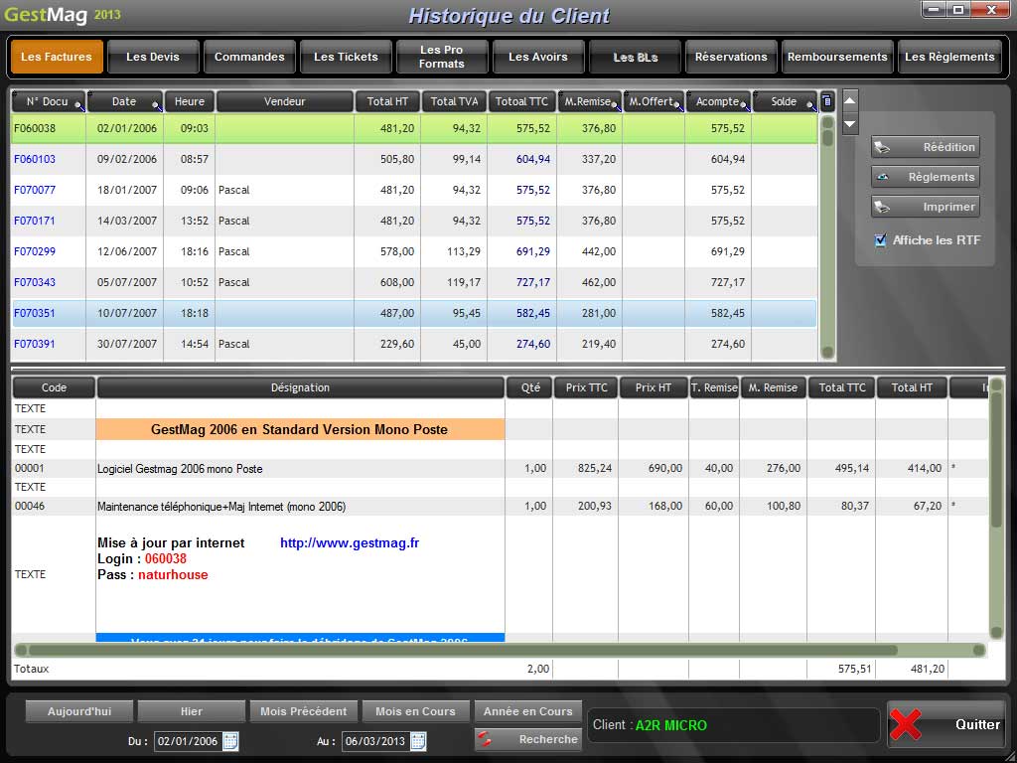1017x763 pixels.
Task: Click the red X icon on Quitter
Action: point(906,724)
